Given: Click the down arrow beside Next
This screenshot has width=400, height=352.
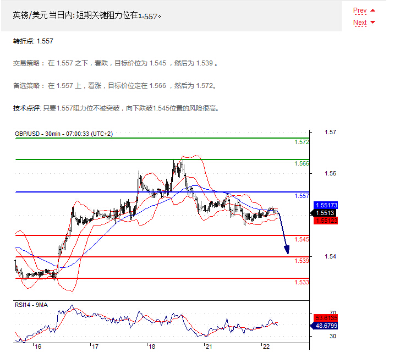Looking at the screenshot, I should point(372,22).
